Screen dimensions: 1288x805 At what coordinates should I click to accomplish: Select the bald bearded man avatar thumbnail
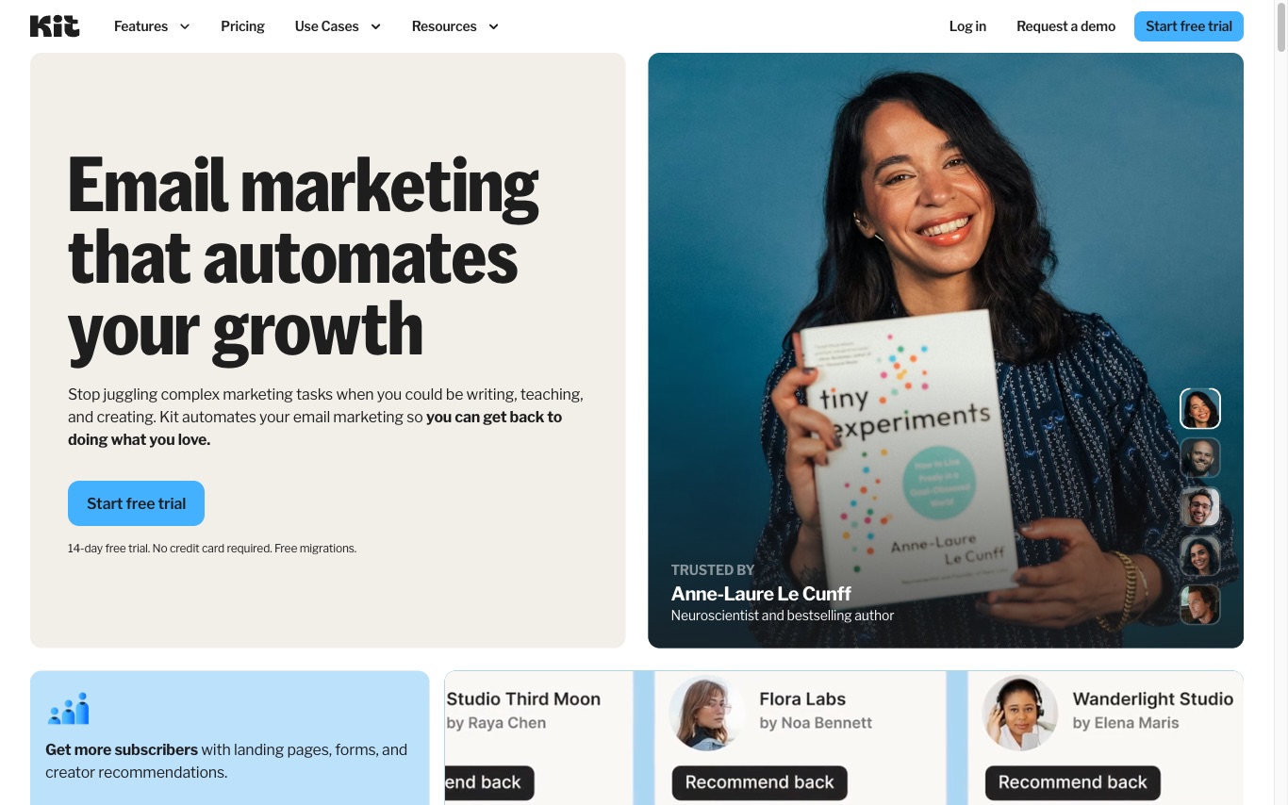[1200, 458]
